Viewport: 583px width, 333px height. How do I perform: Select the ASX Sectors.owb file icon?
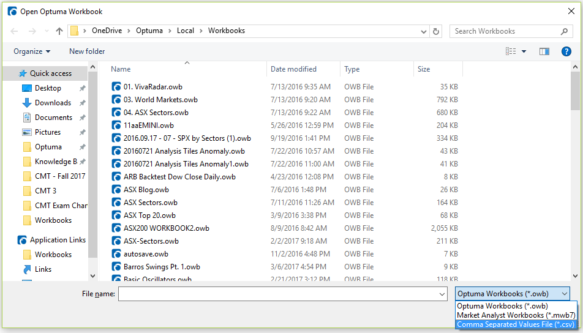pyautogui.click(x=116, y=203)
